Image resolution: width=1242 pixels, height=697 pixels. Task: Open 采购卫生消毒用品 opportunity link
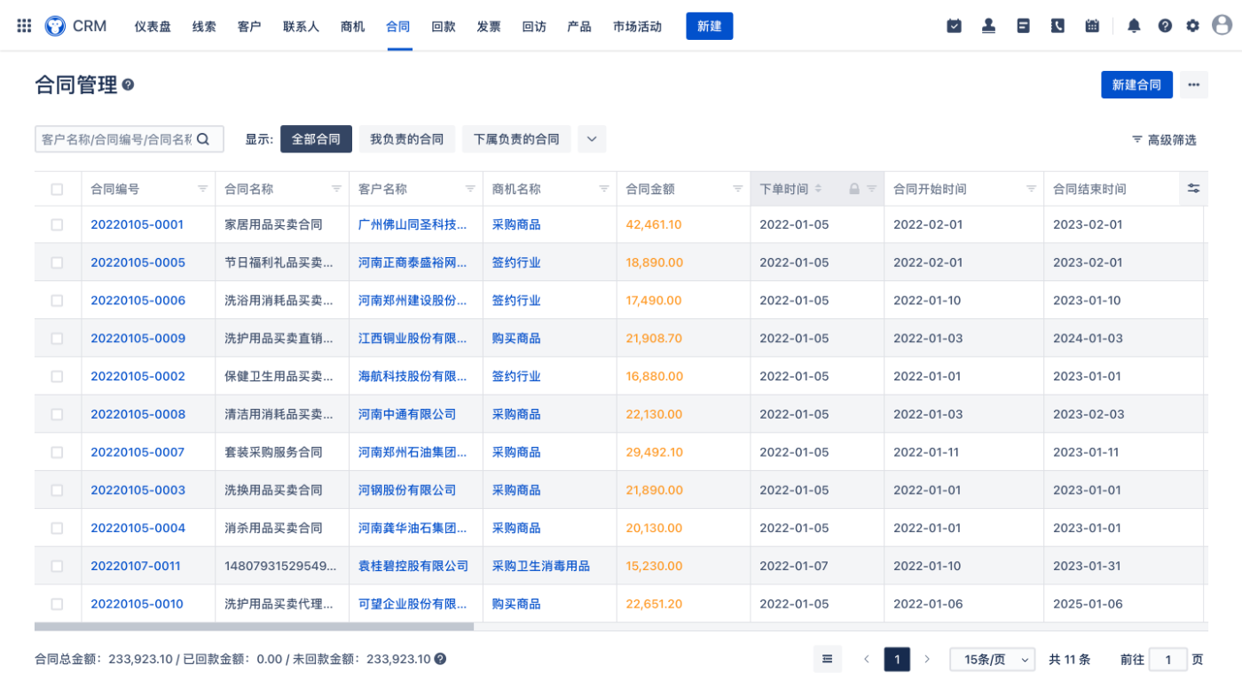541,566
